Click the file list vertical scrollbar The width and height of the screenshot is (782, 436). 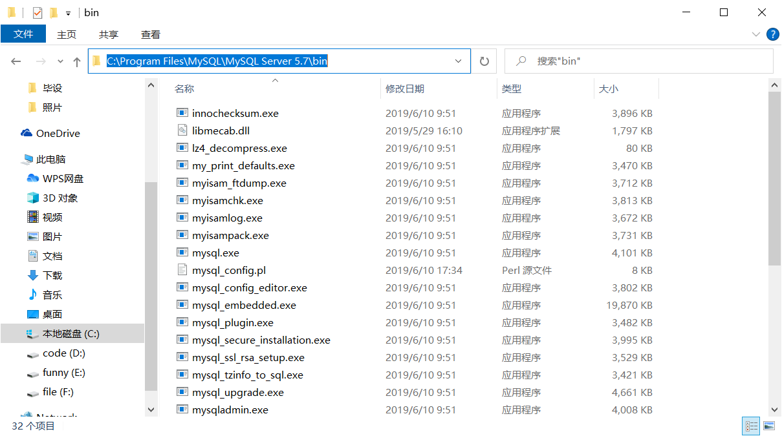[x=774, y=178]
